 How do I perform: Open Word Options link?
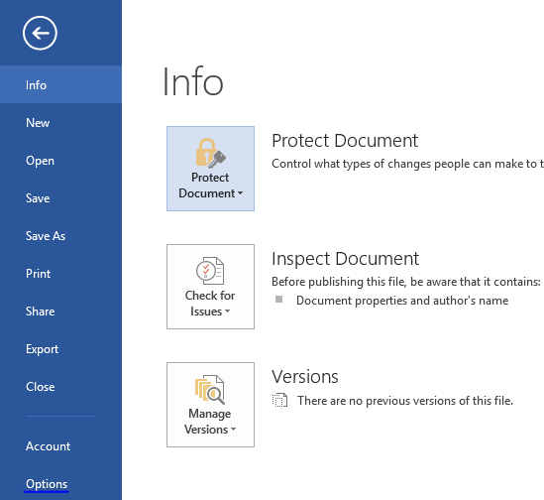(x=47, y=484)
